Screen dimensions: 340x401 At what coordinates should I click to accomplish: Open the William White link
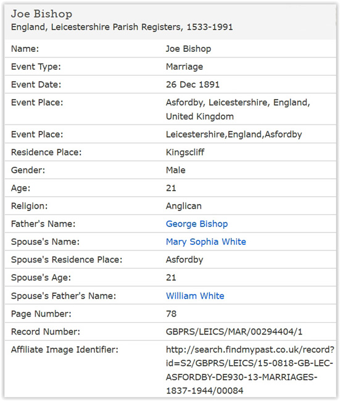click(195, 296)
